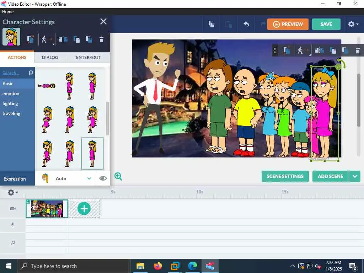
Task: Click the paste icon in top toolbar
Action: [x=229, y=24]
